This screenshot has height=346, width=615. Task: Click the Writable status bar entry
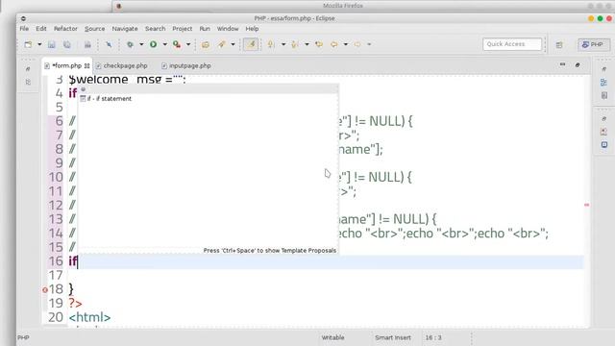tap(333, 337)
